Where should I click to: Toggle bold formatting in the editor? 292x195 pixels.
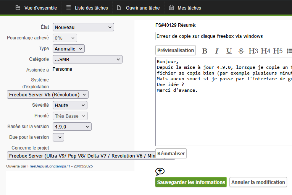pyautogui.click(x=205, y=51)
